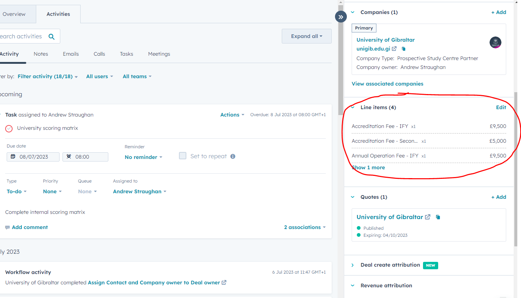This screenshot has height=298, width=521.
Task: Open the No reminder dropdown
Action: (143, 157)
